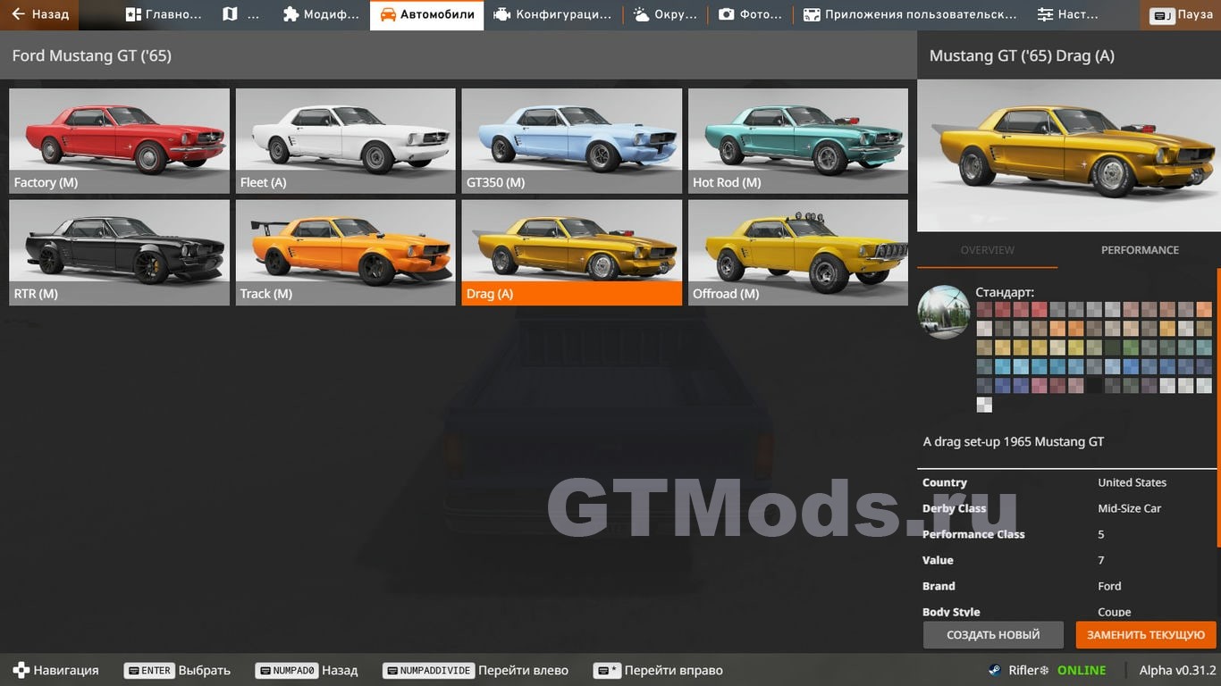Image resolution: width=1221 pixels, height=686 pixels.
Task: Click the Пауза pause button
Action: [1181, 14]
